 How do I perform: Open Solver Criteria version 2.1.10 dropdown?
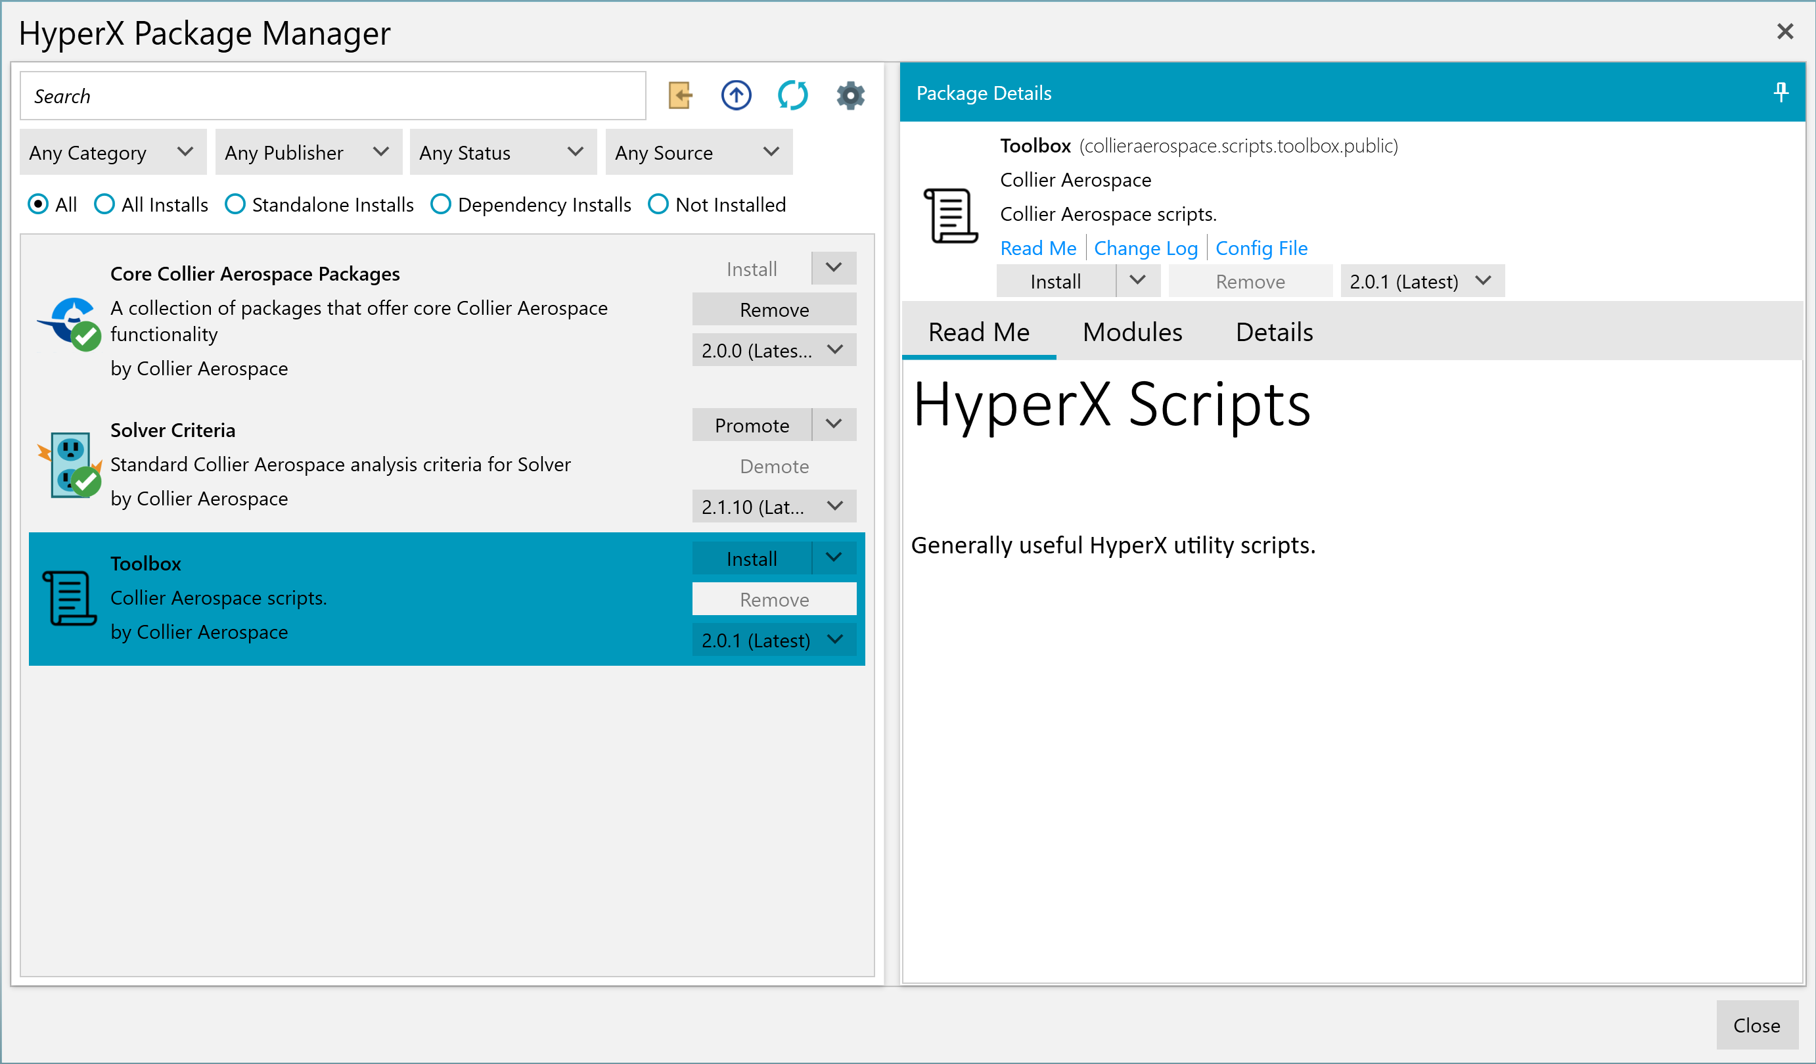(x=774, y=507)
